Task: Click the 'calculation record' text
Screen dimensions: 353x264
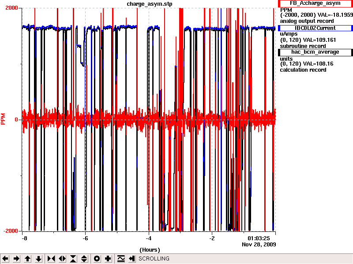Action: [x=303, y=70]
